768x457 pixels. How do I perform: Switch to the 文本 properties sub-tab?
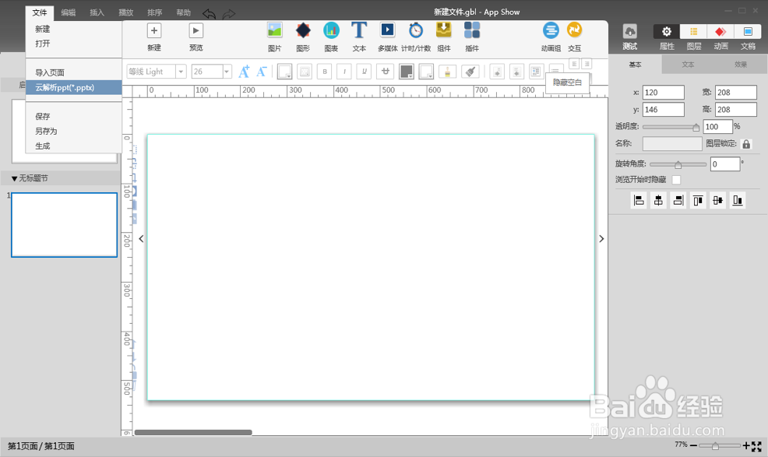pyautogui.click(x=688, y=65)
